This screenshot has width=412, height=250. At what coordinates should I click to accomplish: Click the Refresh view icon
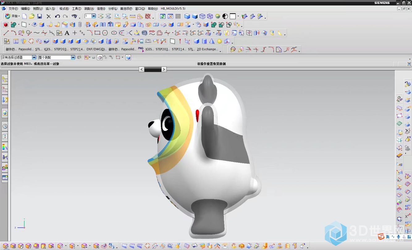(163, 16)
